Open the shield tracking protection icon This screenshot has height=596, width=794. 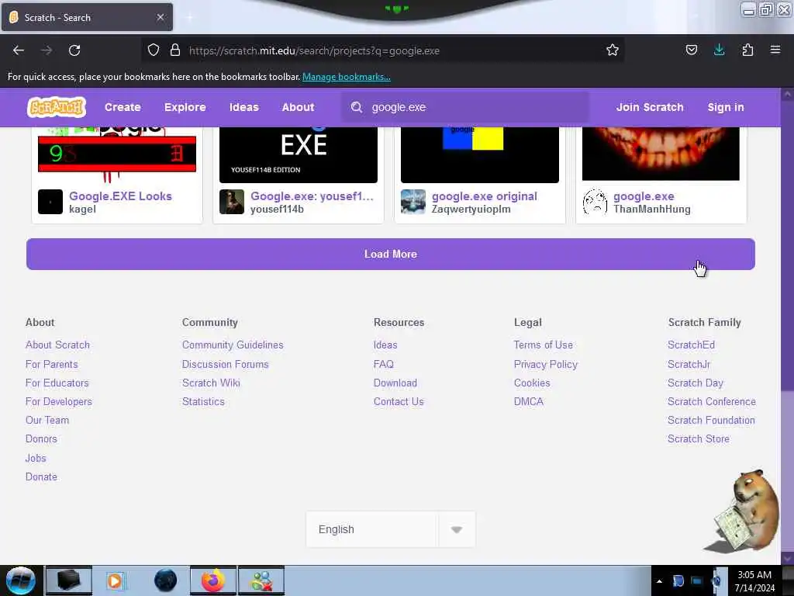tap(154, 50)
